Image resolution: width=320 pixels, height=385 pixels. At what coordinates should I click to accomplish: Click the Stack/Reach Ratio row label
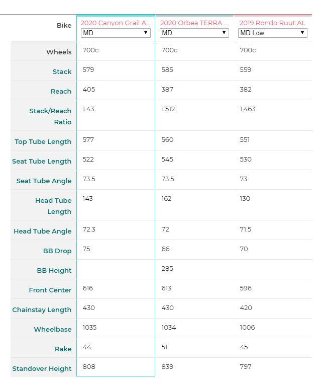tap(50, 116)
